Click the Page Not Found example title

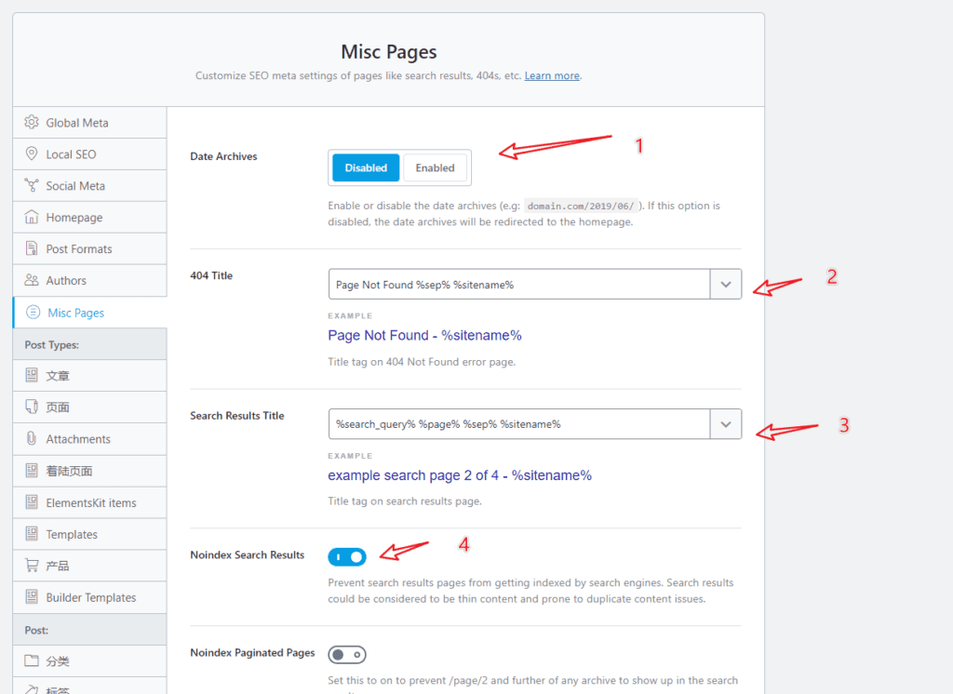pyautogui.click(x=424, y=336)
